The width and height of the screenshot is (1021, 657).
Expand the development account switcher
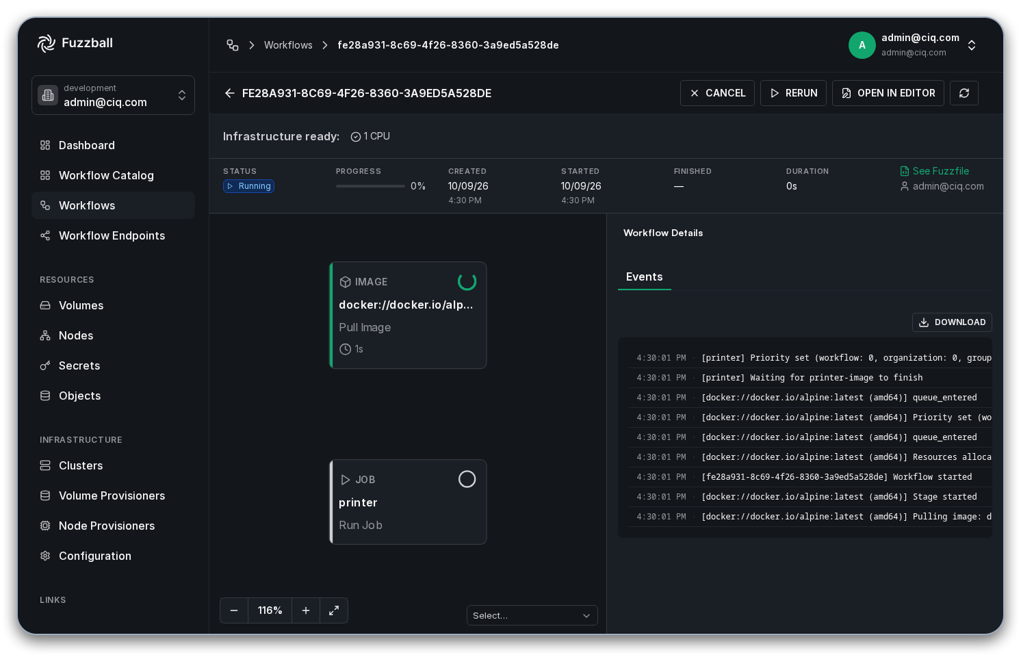click(113, 95)
